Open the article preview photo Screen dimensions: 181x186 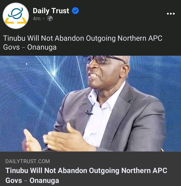[x=90, y=104]
